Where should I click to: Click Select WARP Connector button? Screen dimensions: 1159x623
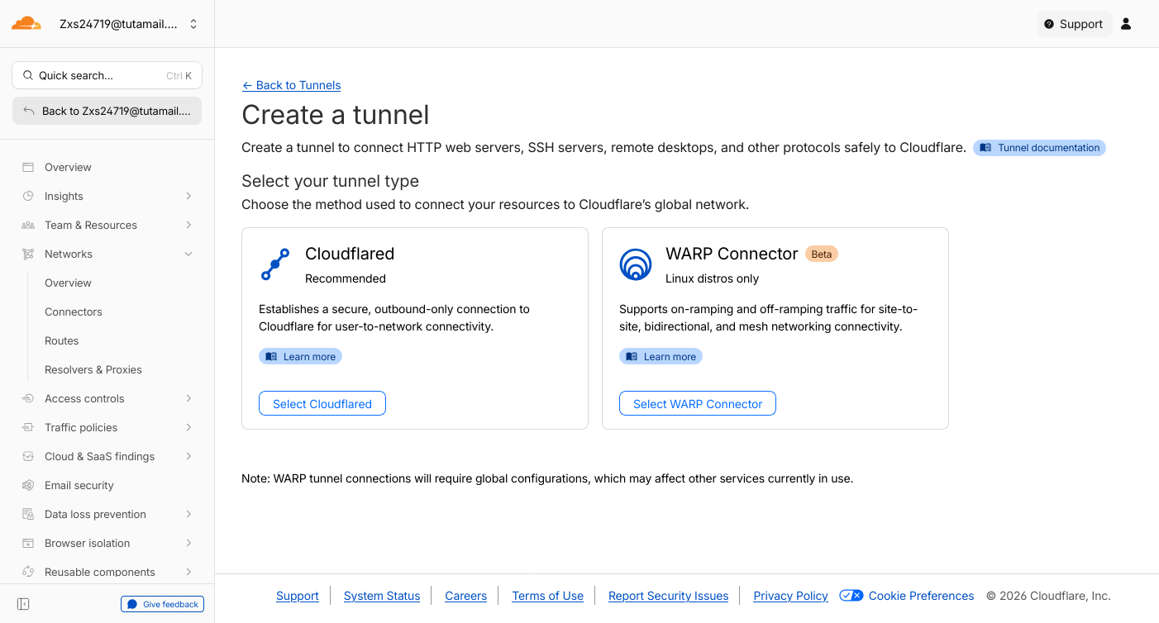coord(698,404)
